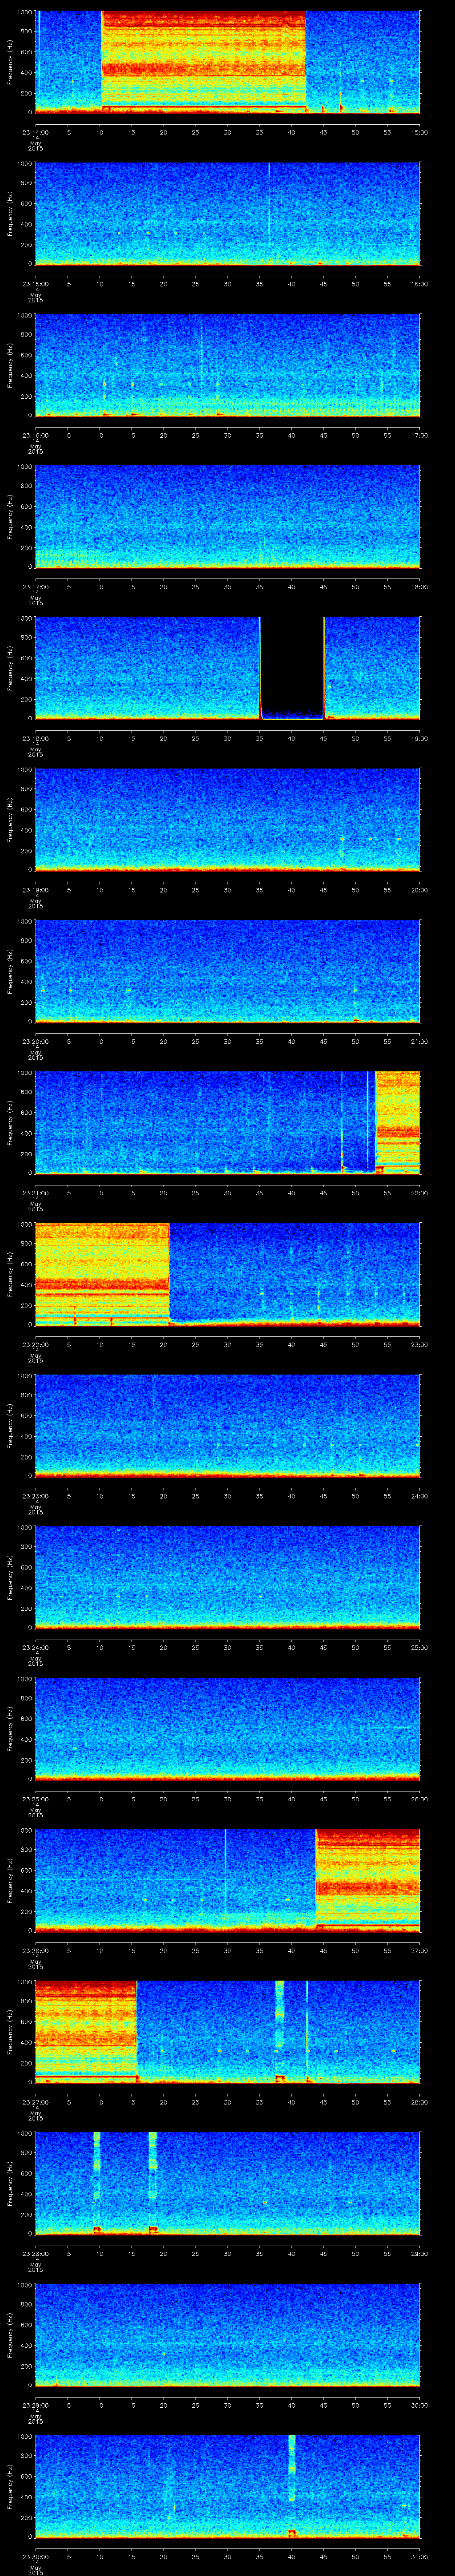Click the 10 second tick below 23:14:00 panel
The width and height of the screenshot is (455, 2576).
tap(100, 132)
